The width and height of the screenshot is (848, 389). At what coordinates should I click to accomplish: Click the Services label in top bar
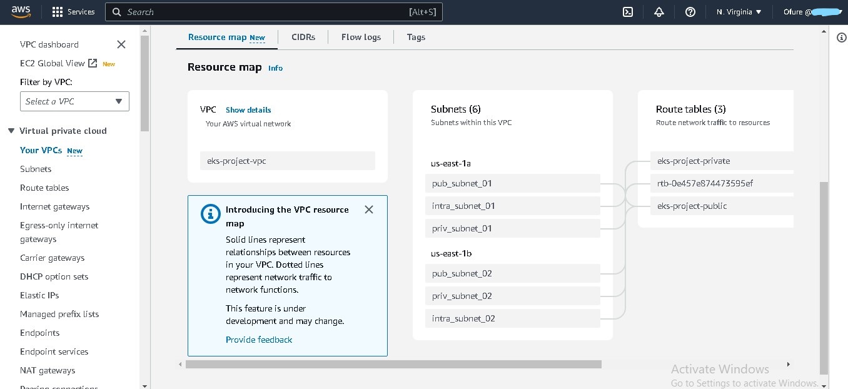[81, 12]
